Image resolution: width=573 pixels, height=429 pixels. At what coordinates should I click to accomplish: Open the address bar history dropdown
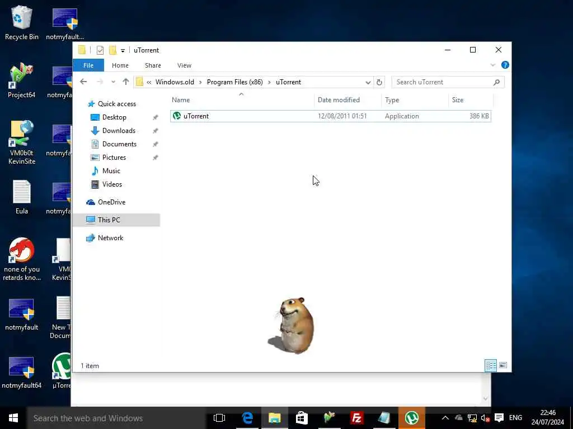pyautogui.click(x=368, y=82)
